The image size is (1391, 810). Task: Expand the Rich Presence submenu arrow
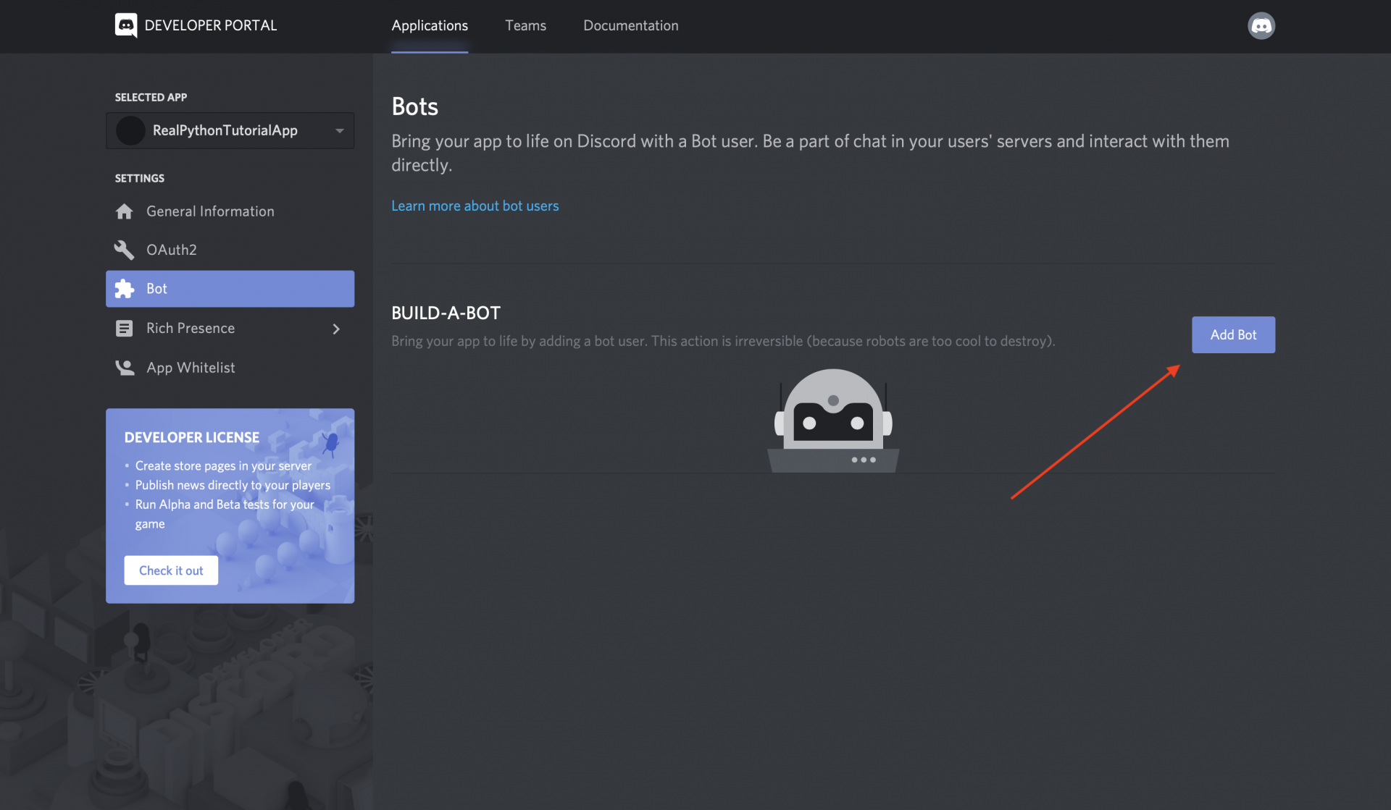(x=337, y=328)
